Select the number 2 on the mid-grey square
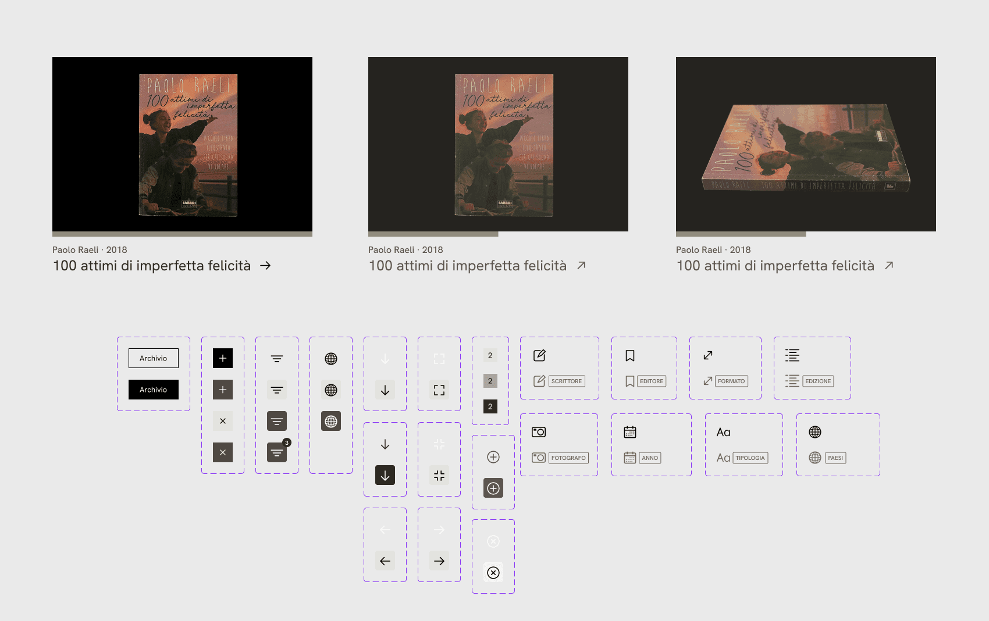 click(490, 381)
